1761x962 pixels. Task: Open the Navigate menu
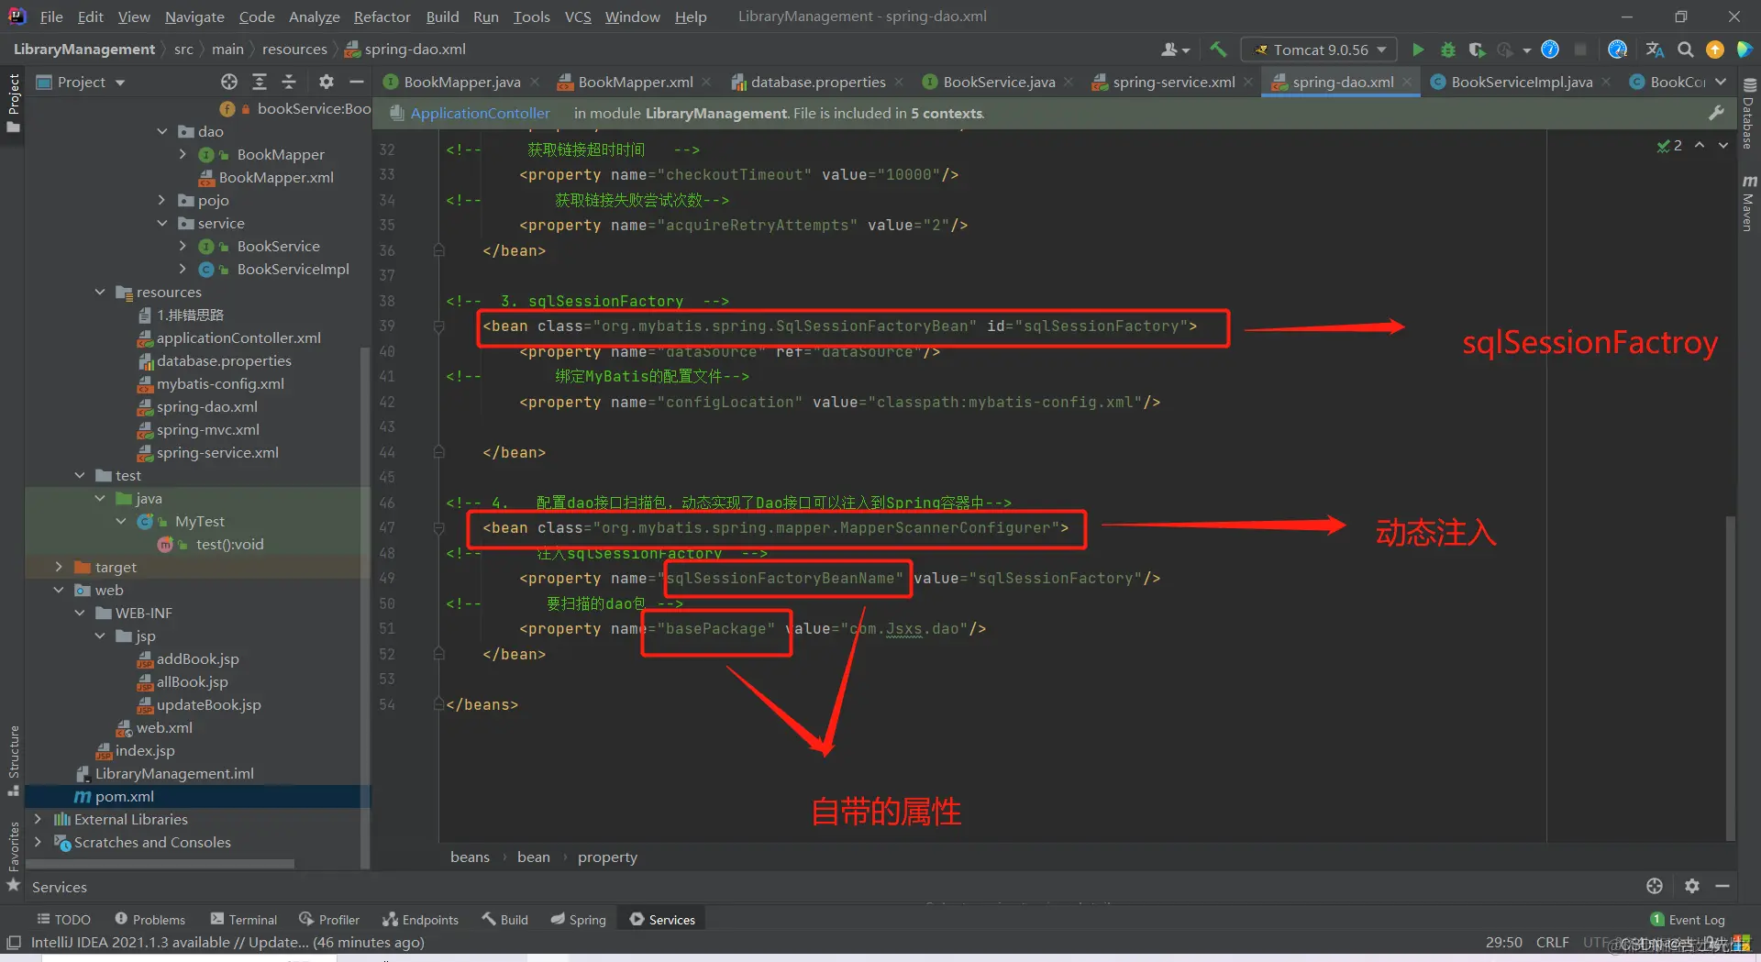[x=194, y=17]
